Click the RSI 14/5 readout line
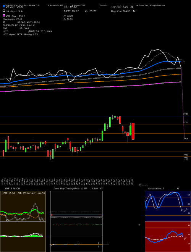The width and height of the screenshot is (191, 252). (21, 22)
